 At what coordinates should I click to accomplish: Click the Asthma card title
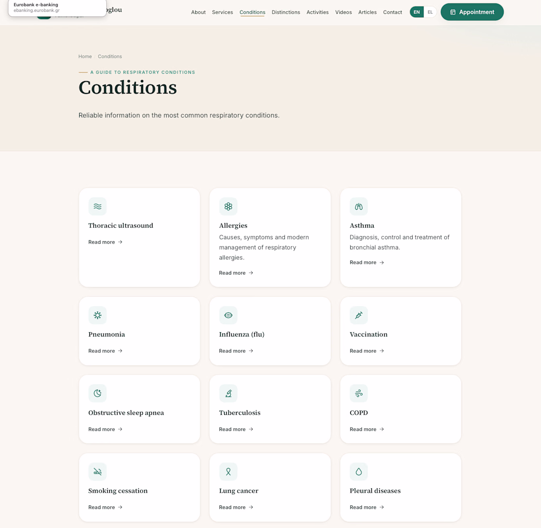point(362,225)
